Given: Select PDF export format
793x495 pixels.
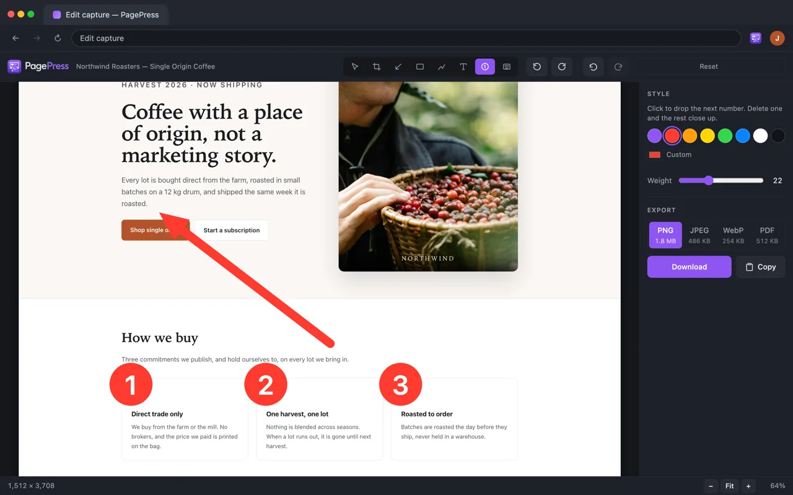Looking at the screenshot, I should [x=767, y=235].
